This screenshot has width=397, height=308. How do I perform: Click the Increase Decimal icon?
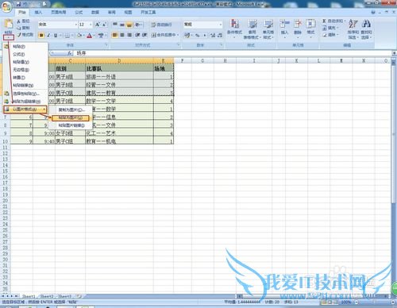213,35
